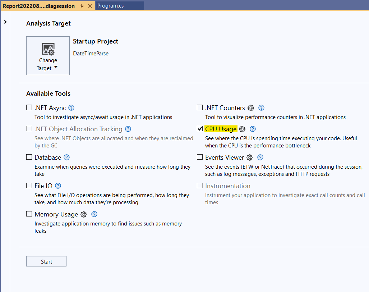Click help icon beside Events Viewer
Screen dimensions: 369x292
pos(260,158)
